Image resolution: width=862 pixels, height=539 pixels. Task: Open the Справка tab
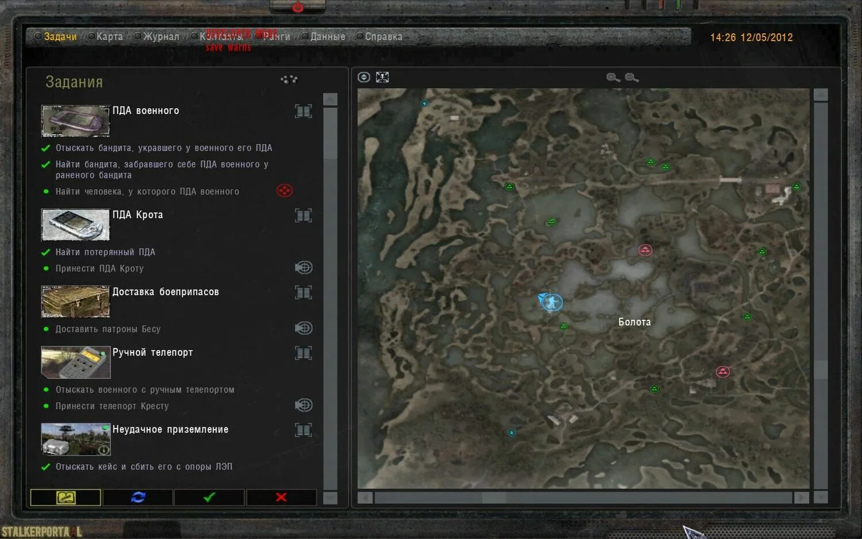pyautogui.click(x=384, y=36)
